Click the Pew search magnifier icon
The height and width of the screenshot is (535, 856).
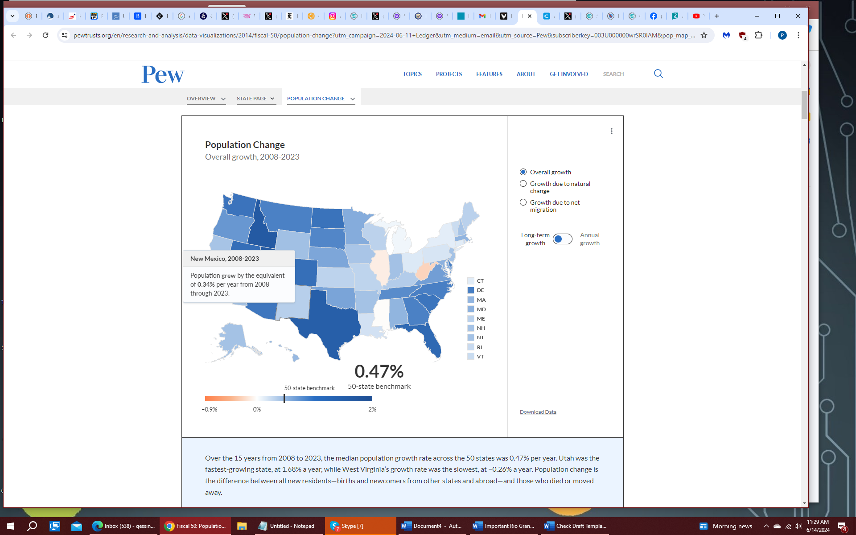tap(658, 74)
